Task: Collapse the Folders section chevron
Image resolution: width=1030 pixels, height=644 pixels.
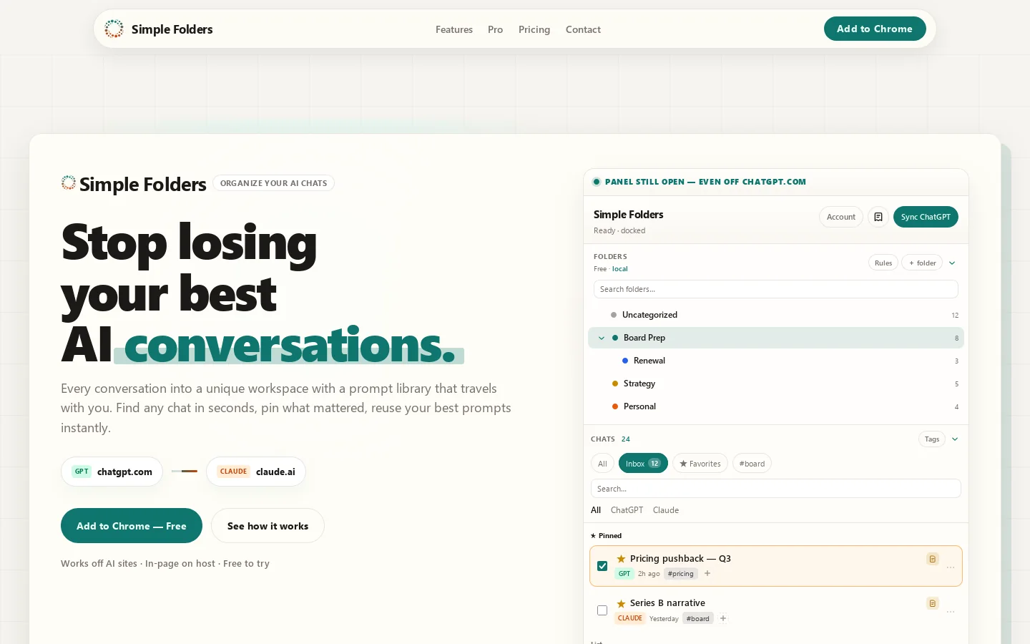Action: coord(952,263)
